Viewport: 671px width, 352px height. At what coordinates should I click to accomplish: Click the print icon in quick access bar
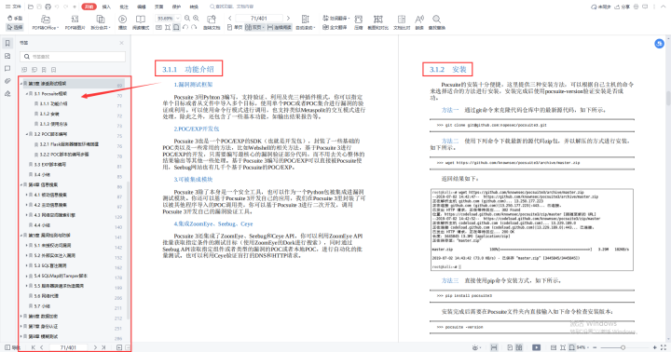point(48,7)
